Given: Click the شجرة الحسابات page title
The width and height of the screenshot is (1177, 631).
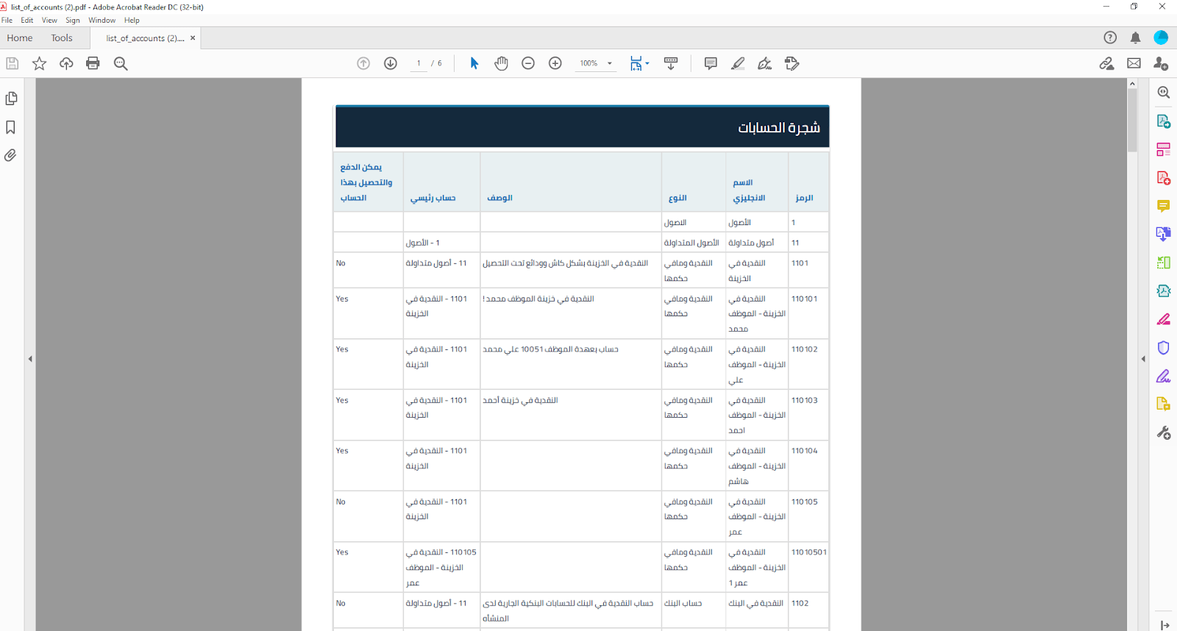Looking at the screenshot, I should (779, 128).
